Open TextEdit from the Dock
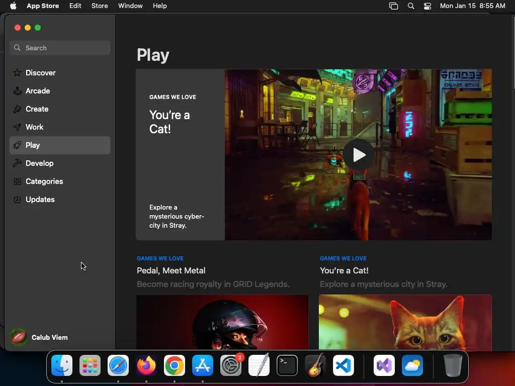The height and width of the screenshot is (386, 515). [x=259, y=365]
